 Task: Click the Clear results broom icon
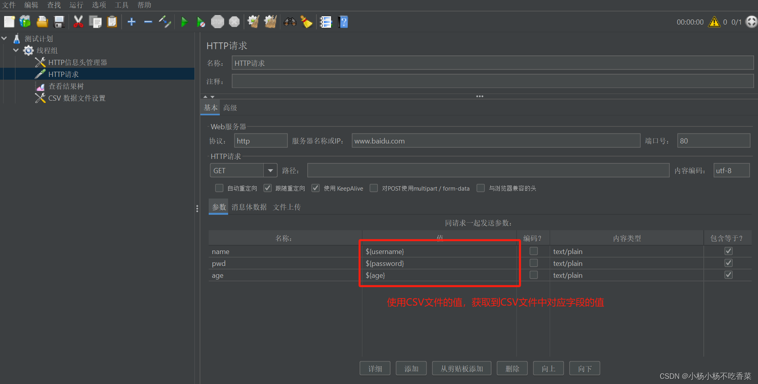[x=253, y=22]
